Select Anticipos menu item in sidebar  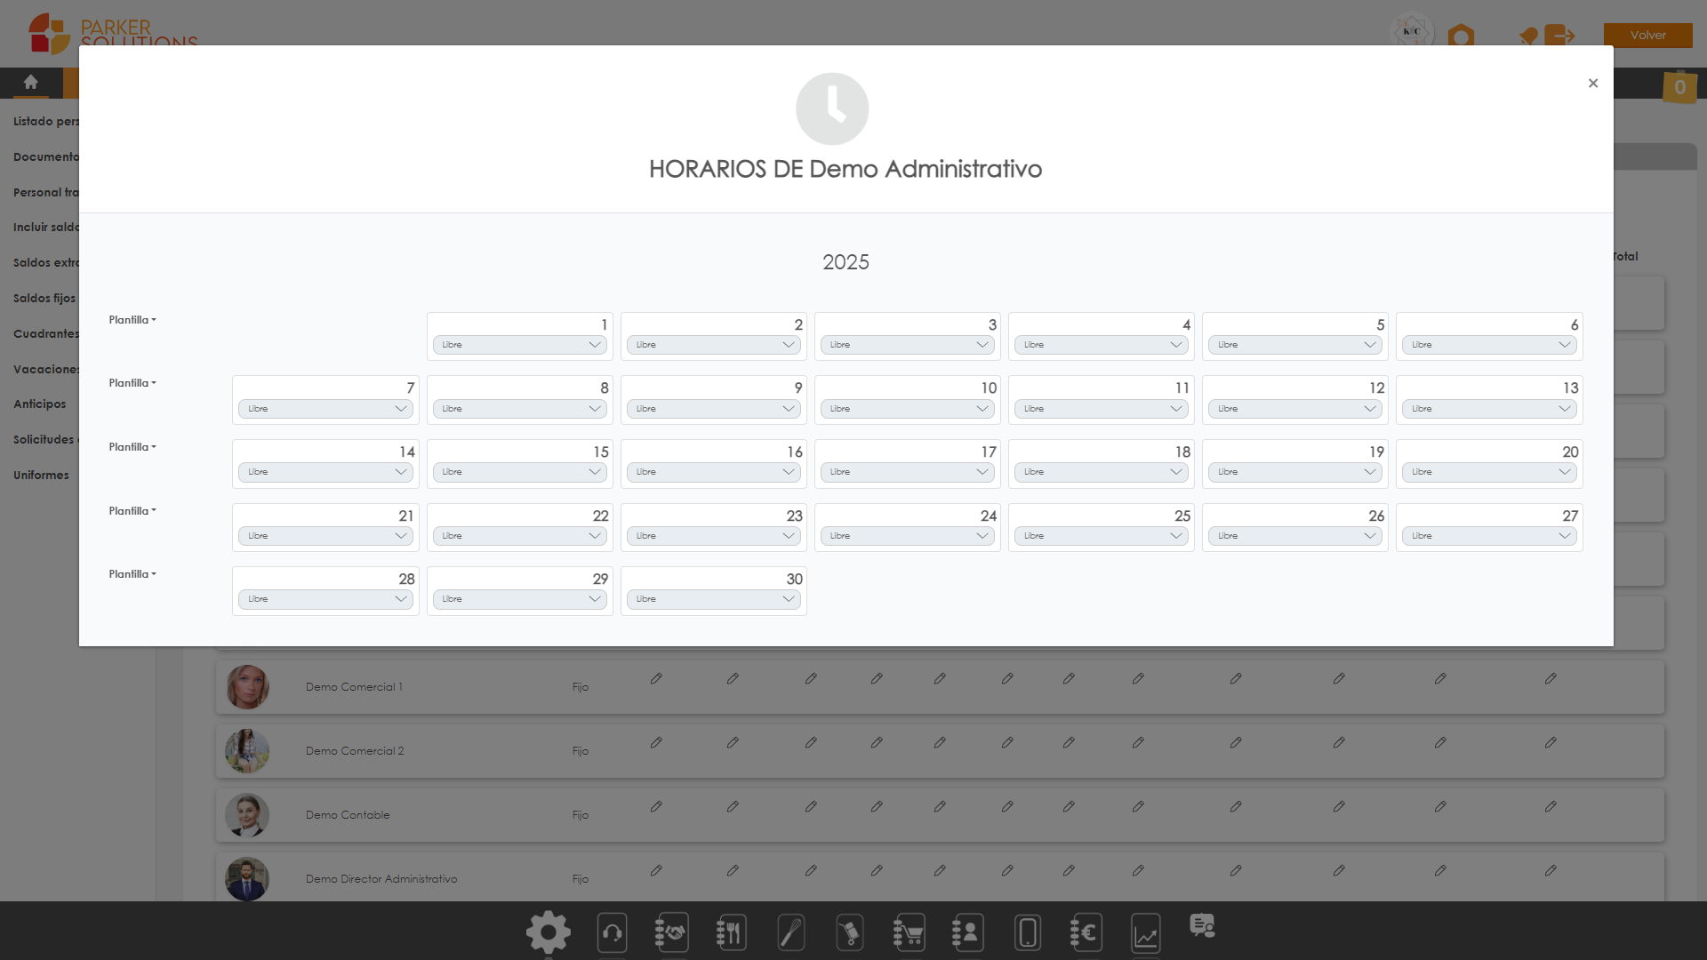tap(37, 404)
